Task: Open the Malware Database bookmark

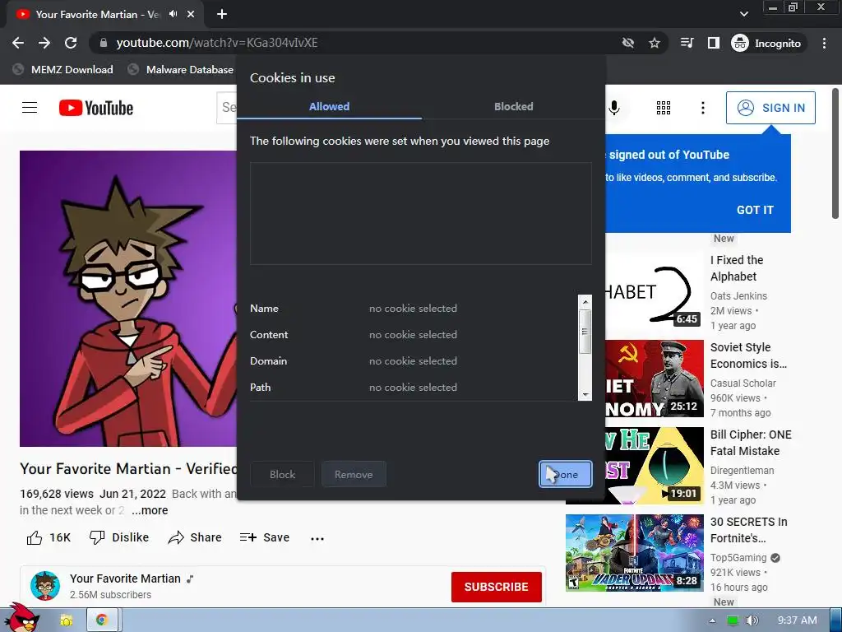Action: (180, 69)
